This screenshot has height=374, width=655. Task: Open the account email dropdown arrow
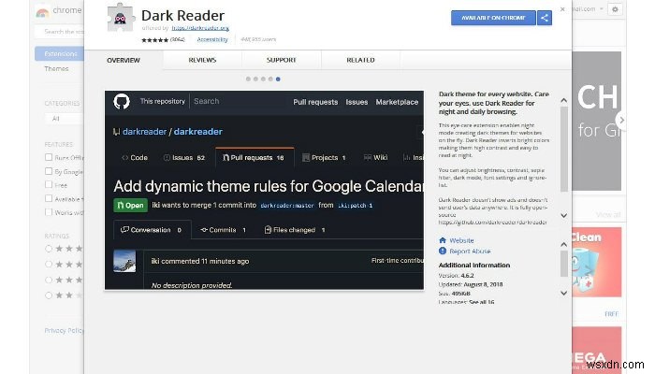[x=602, y=8]
